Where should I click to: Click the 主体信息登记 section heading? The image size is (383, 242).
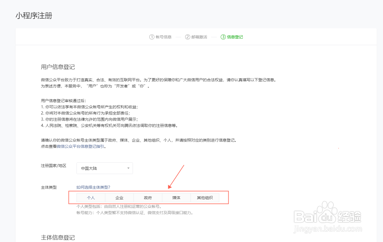coord(58,237)
